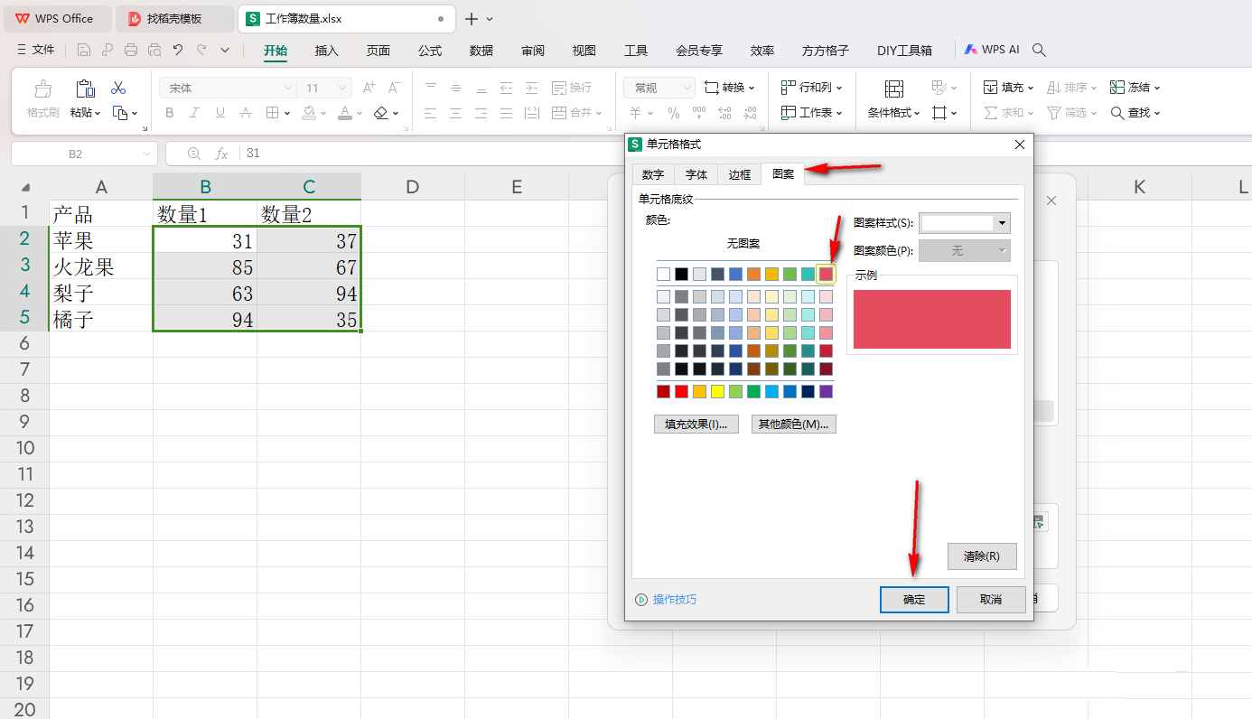
Task: Open the 公式 ribbon tab
Action: (430, 51)
